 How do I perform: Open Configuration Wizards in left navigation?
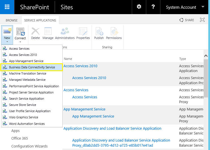29,146
